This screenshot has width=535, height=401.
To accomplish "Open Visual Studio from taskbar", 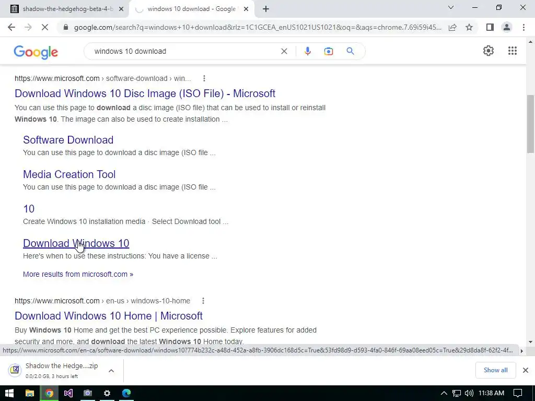I will click(68, 393).
